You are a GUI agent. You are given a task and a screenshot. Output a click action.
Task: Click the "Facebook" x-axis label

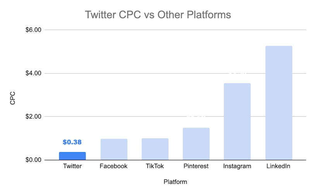click(114, 166)
